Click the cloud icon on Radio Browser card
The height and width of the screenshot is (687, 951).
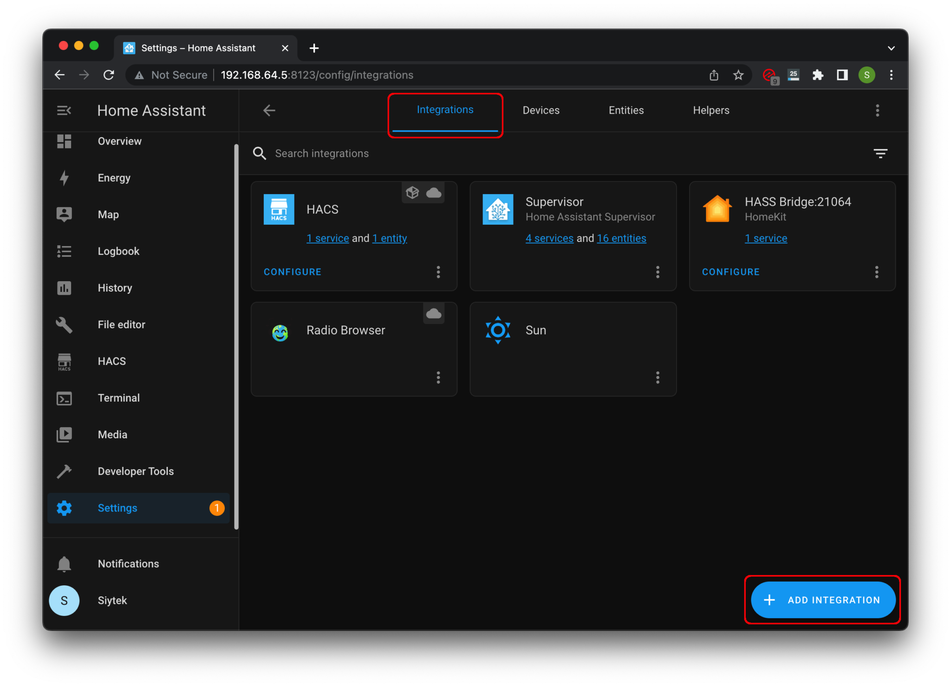tap(434, 313)
